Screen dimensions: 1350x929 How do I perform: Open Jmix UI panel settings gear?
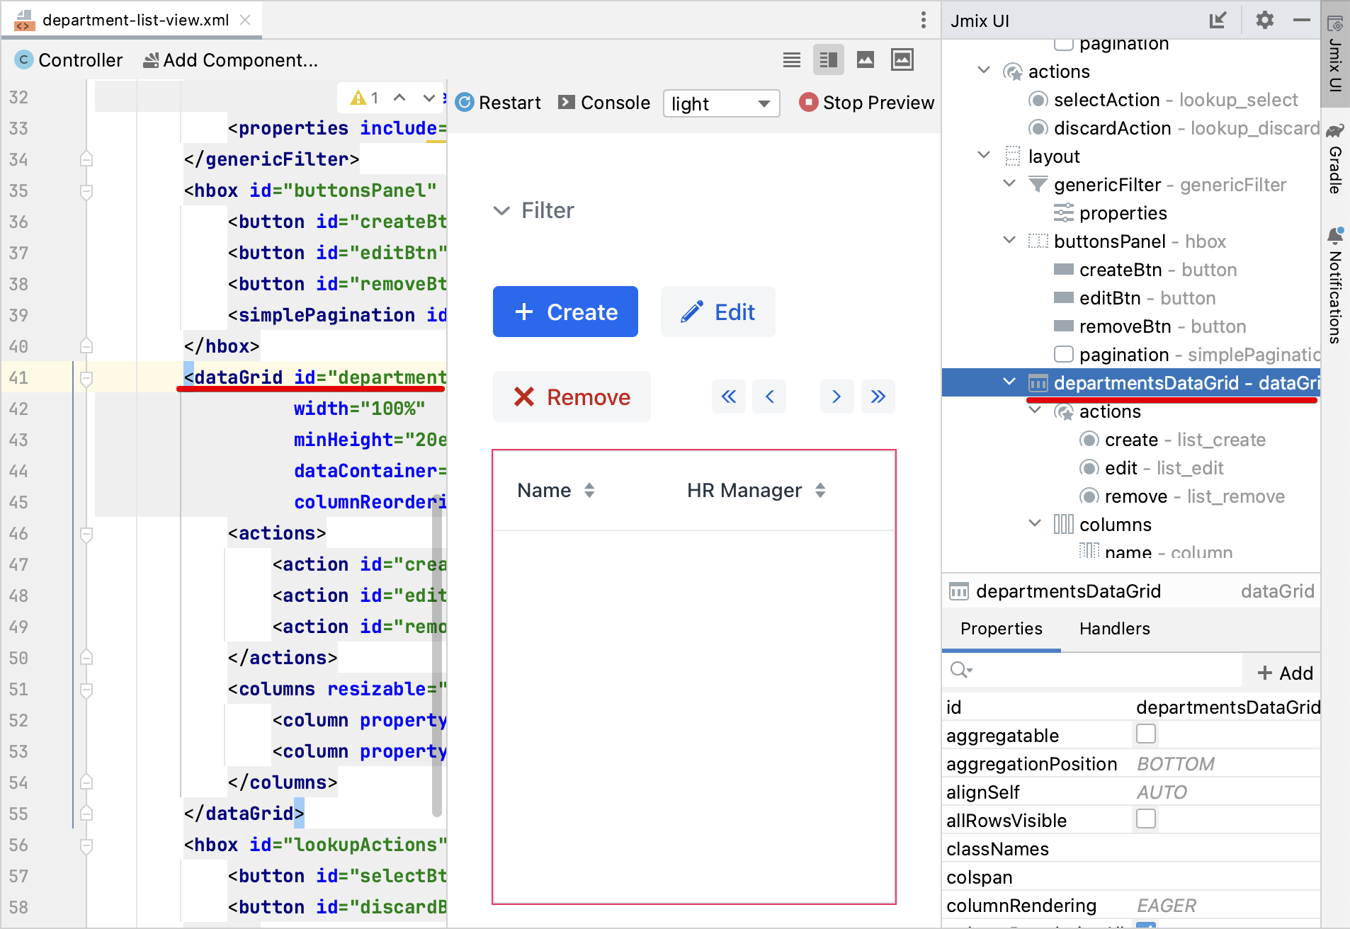coord(1265,21)
